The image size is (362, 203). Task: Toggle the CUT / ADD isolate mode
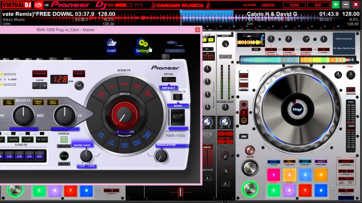(x=8, y=102)
